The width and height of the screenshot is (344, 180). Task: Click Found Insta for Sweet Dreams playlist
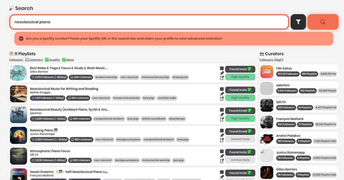(240, 173)
